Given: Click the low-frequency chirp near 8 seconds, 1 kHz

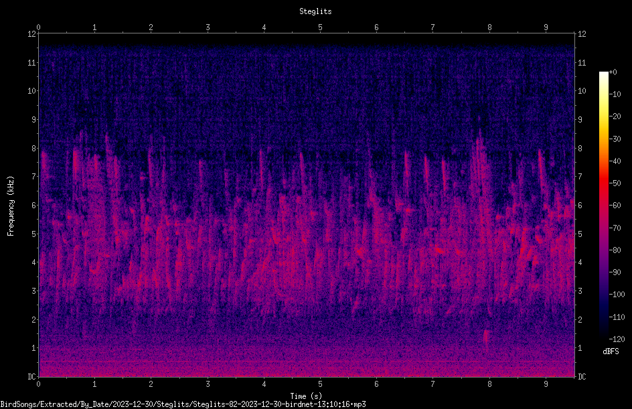Looking at the screenshot, I should (486, 337).
